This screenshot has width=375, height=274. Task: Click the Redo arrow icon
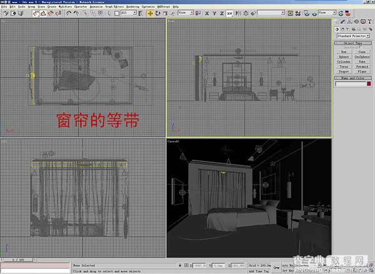[76, 13]
